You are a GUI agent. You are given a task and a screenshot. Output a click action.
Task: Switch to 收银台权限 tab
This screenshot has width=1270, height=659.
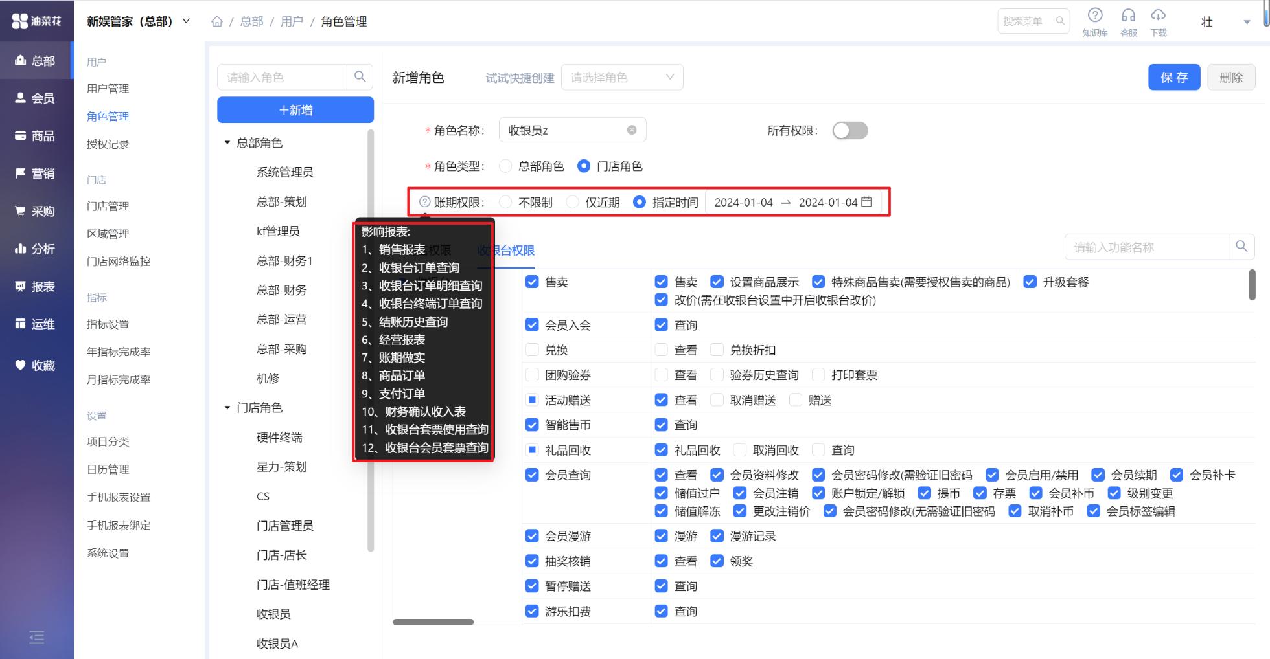506,251
